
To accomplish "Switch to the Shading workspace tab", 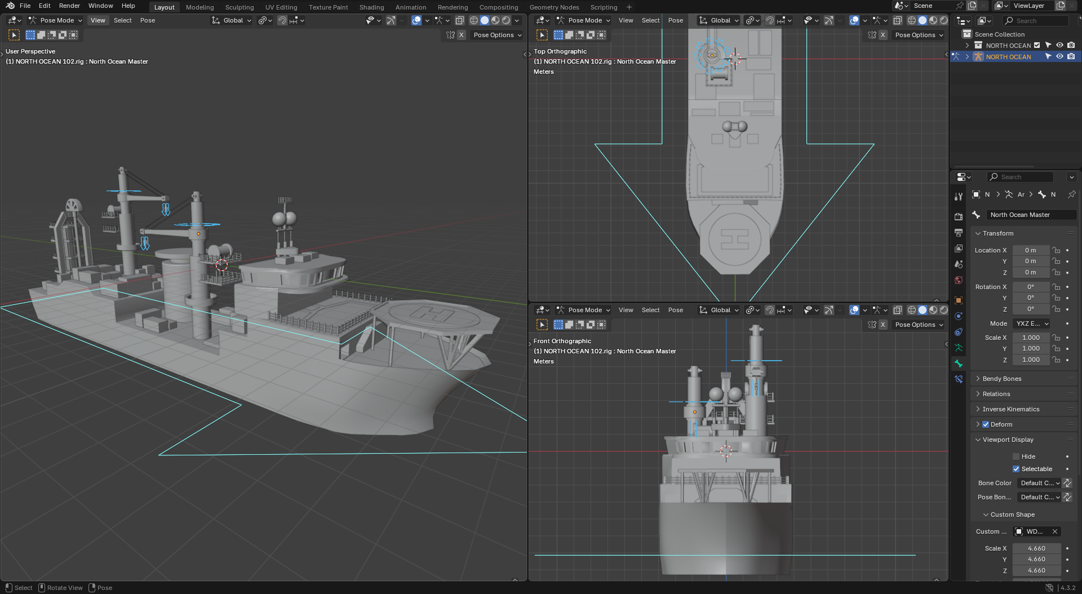I will tap(371, 7).
